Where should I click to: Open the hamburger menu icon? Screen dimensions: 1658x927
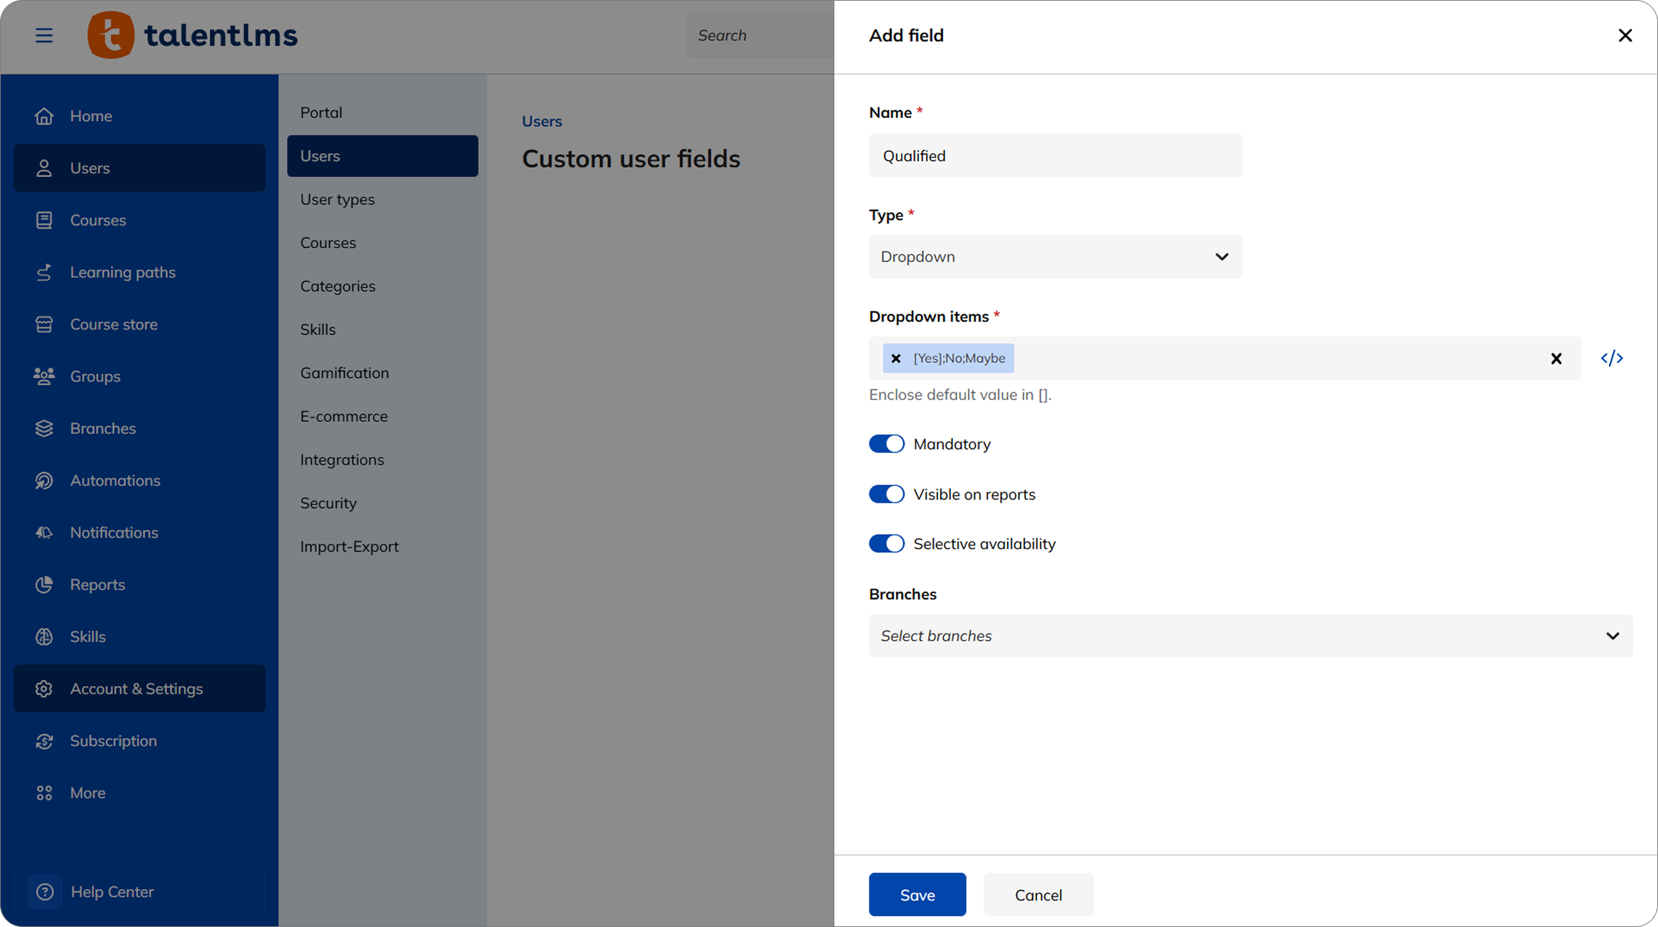[x=44, y=35]
